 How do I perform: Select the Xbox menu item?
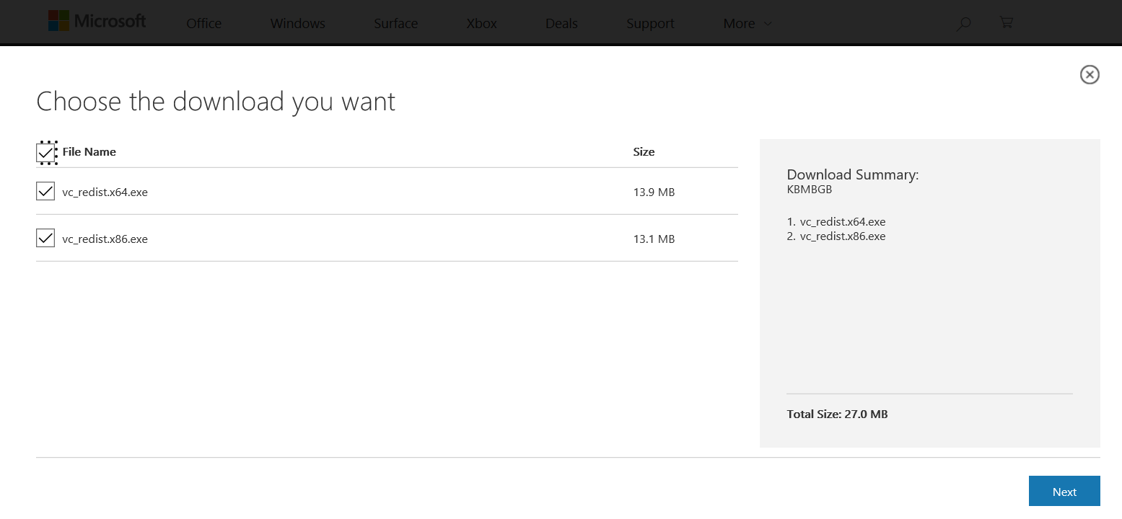pyautogui.click(x=481, y=24)
